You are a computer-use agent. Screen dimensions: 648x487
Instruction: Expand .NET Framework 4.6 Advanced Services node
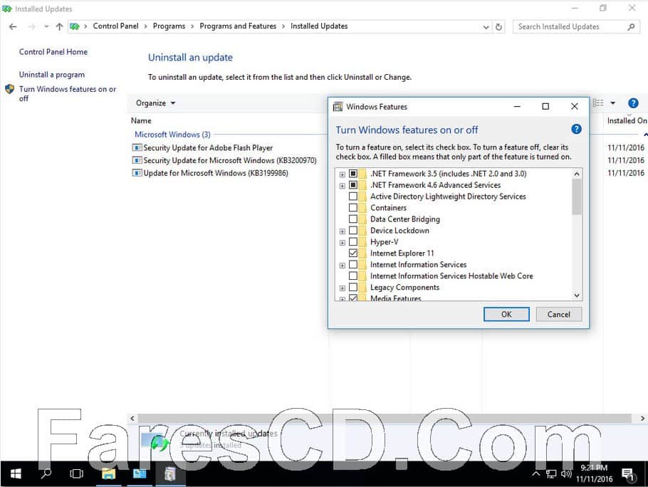(x=343, y=186)
